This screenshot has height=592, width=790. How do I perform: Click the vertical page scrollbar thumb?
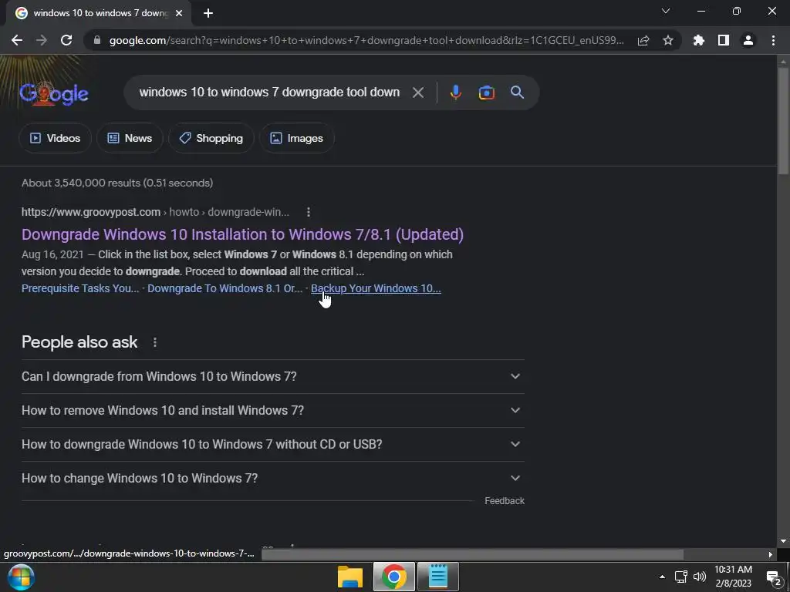pyautogui.click(x=783, y=121)
